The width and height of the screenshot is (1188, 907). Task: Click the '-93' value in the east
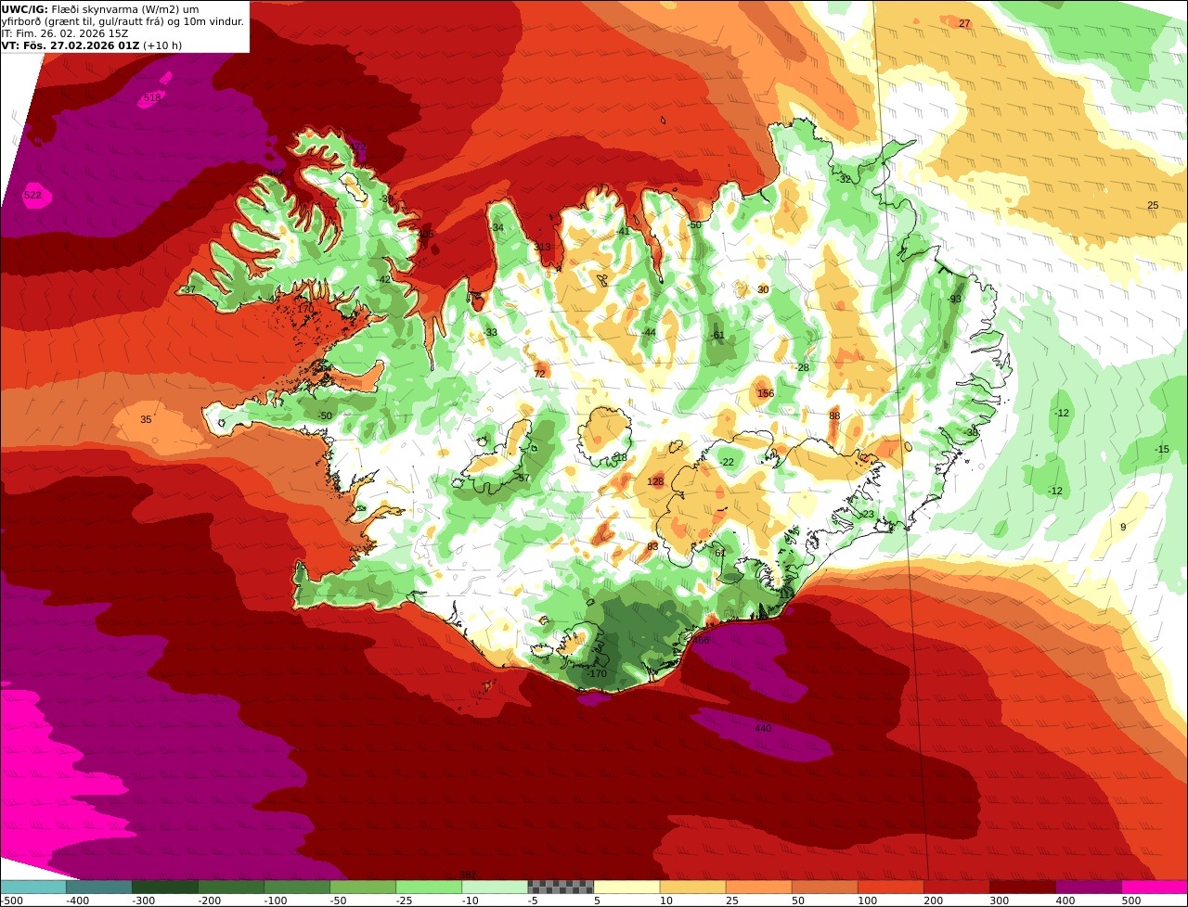[x=955, y=299]
